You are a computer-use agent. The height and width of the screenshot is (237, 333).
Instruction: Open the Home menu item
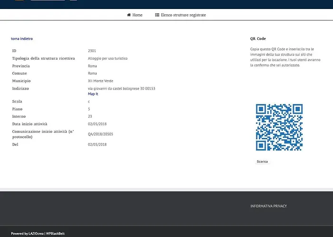135,15
